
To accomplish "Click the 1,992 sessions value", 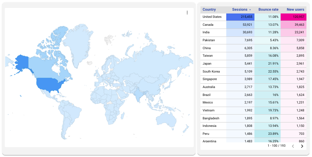I will [248, 110].
